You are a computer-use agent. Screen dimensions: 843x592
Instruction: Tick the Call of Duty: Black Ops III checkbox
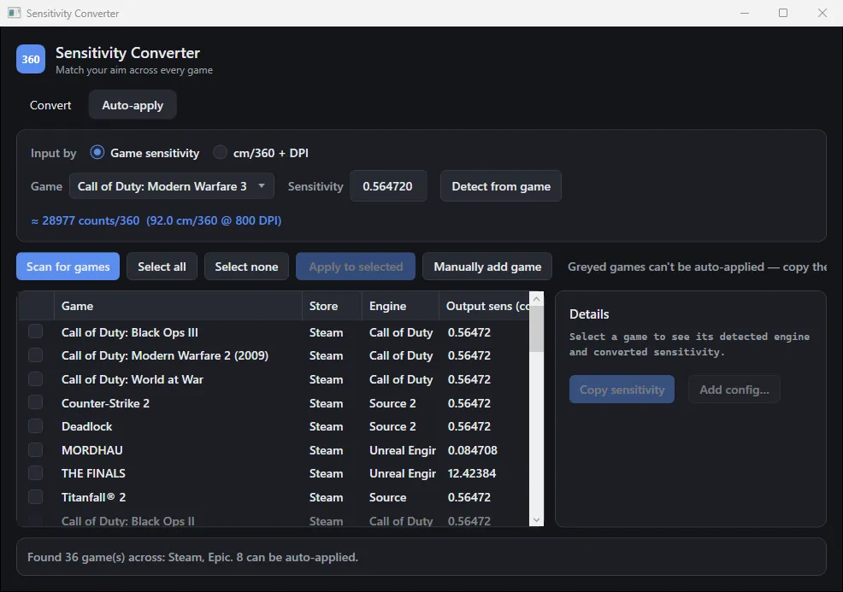point(36,331)
